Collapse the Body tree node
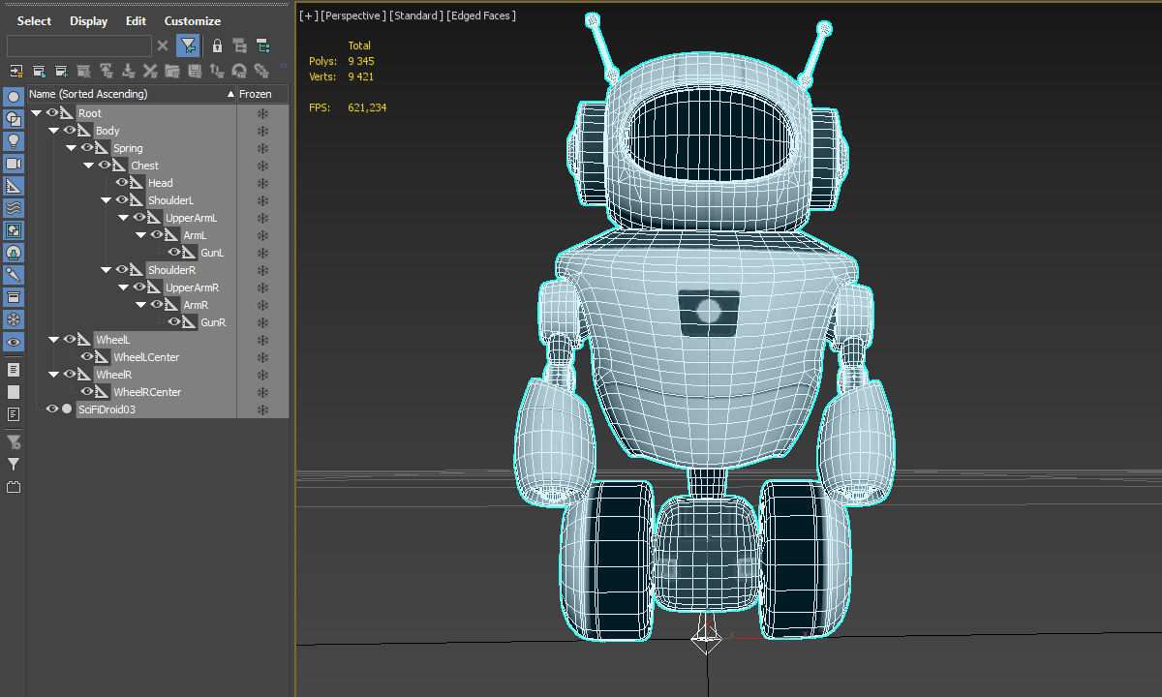 54,131
